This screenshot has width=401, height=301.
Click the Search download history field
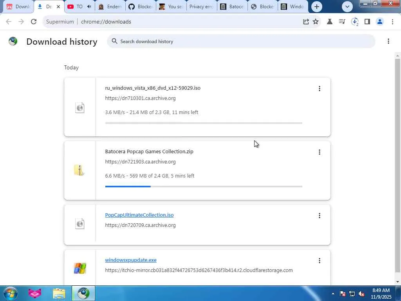[241, 41]
